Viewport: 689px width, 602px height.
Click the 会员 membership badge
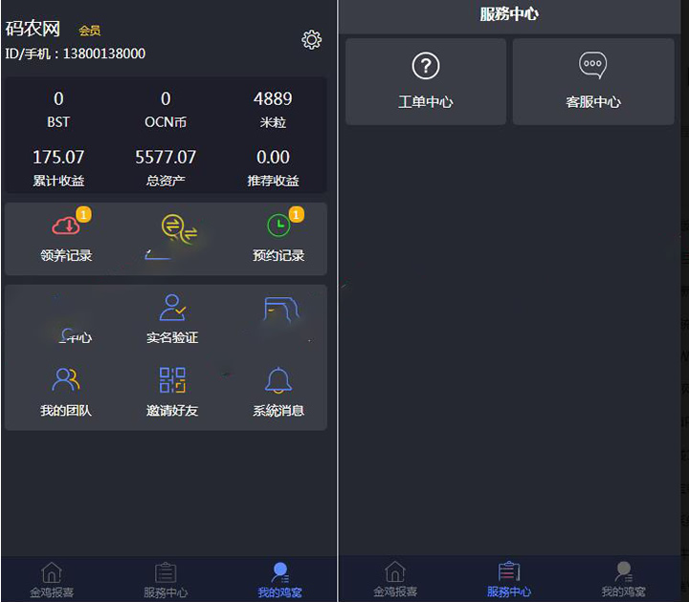click(90, 31)
